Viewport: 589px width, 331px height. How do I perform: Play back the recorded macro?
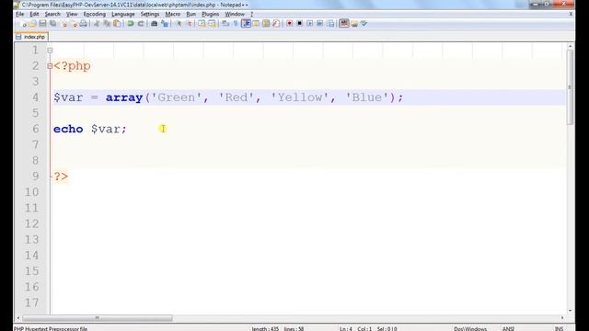coord(310,24)
